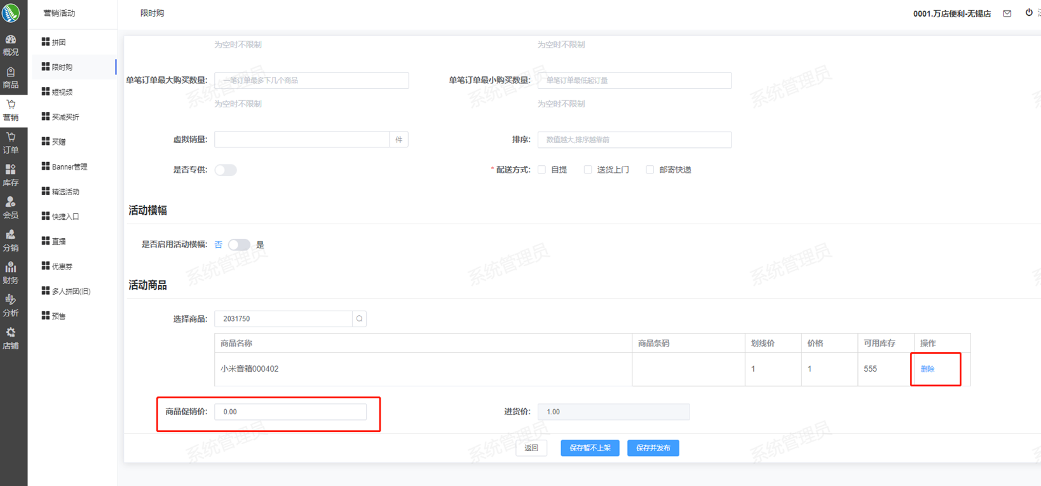Delete the 小米音箱000402 row via 删除

coord(927,369)
